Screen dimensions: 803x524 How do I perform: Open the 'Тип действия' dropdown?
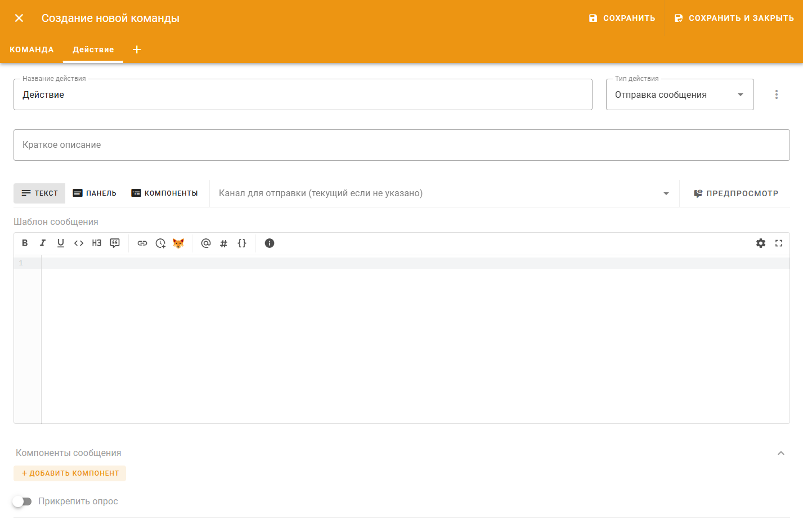pos(679,94)
